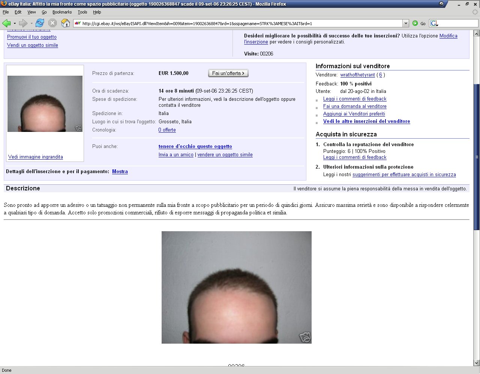Open the Edit menu
The width and height of the screenshot is (480, 374).
(x=18, y=12)
